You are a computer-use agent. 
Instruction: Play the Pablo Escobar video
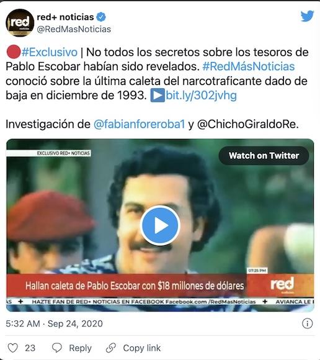[x=160, y=225]
